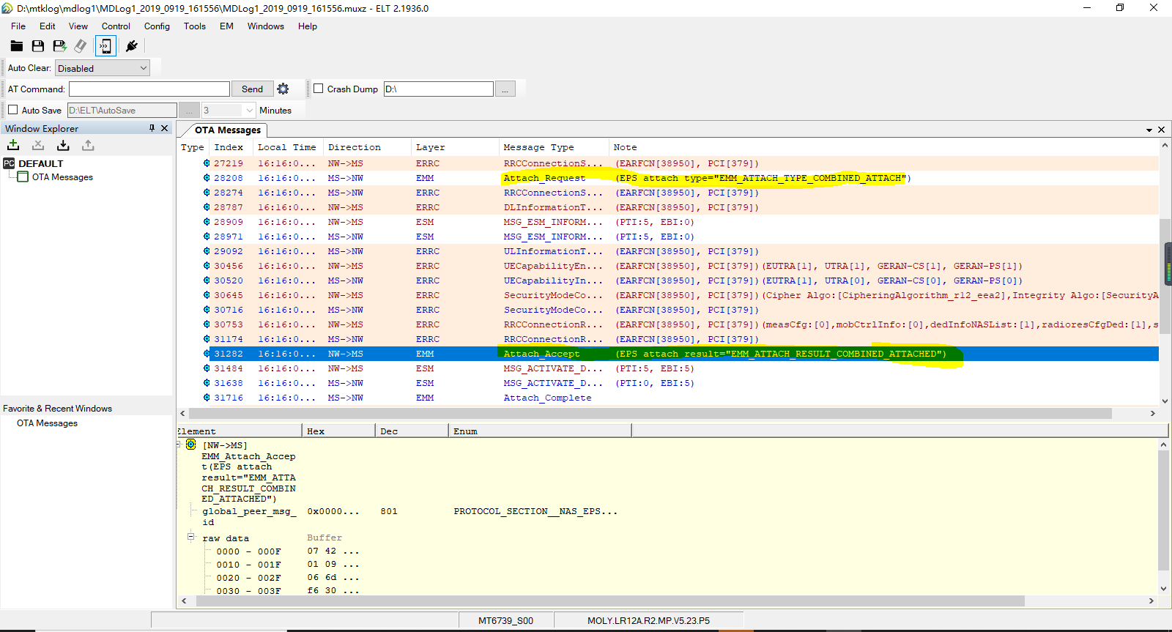Screen dimensions: 1172x632
Task: Open the EM menu
Action: click(x=227, y=26)
